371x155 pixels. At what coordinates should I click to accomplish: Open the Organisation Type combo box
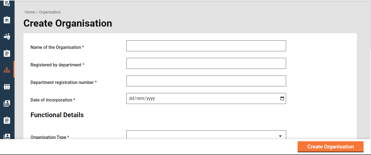203,135
